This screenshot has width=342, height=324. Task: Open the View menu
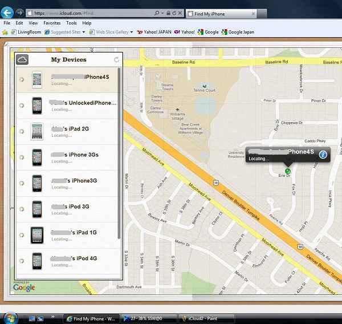pos(33,23)
